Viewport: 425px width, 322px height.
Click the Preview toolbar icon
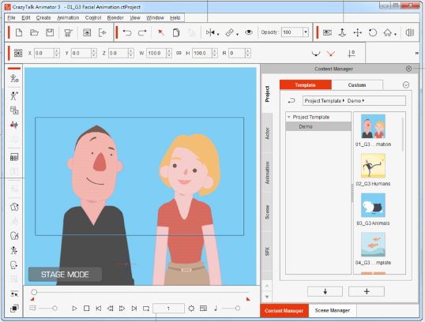click(87, 33)
